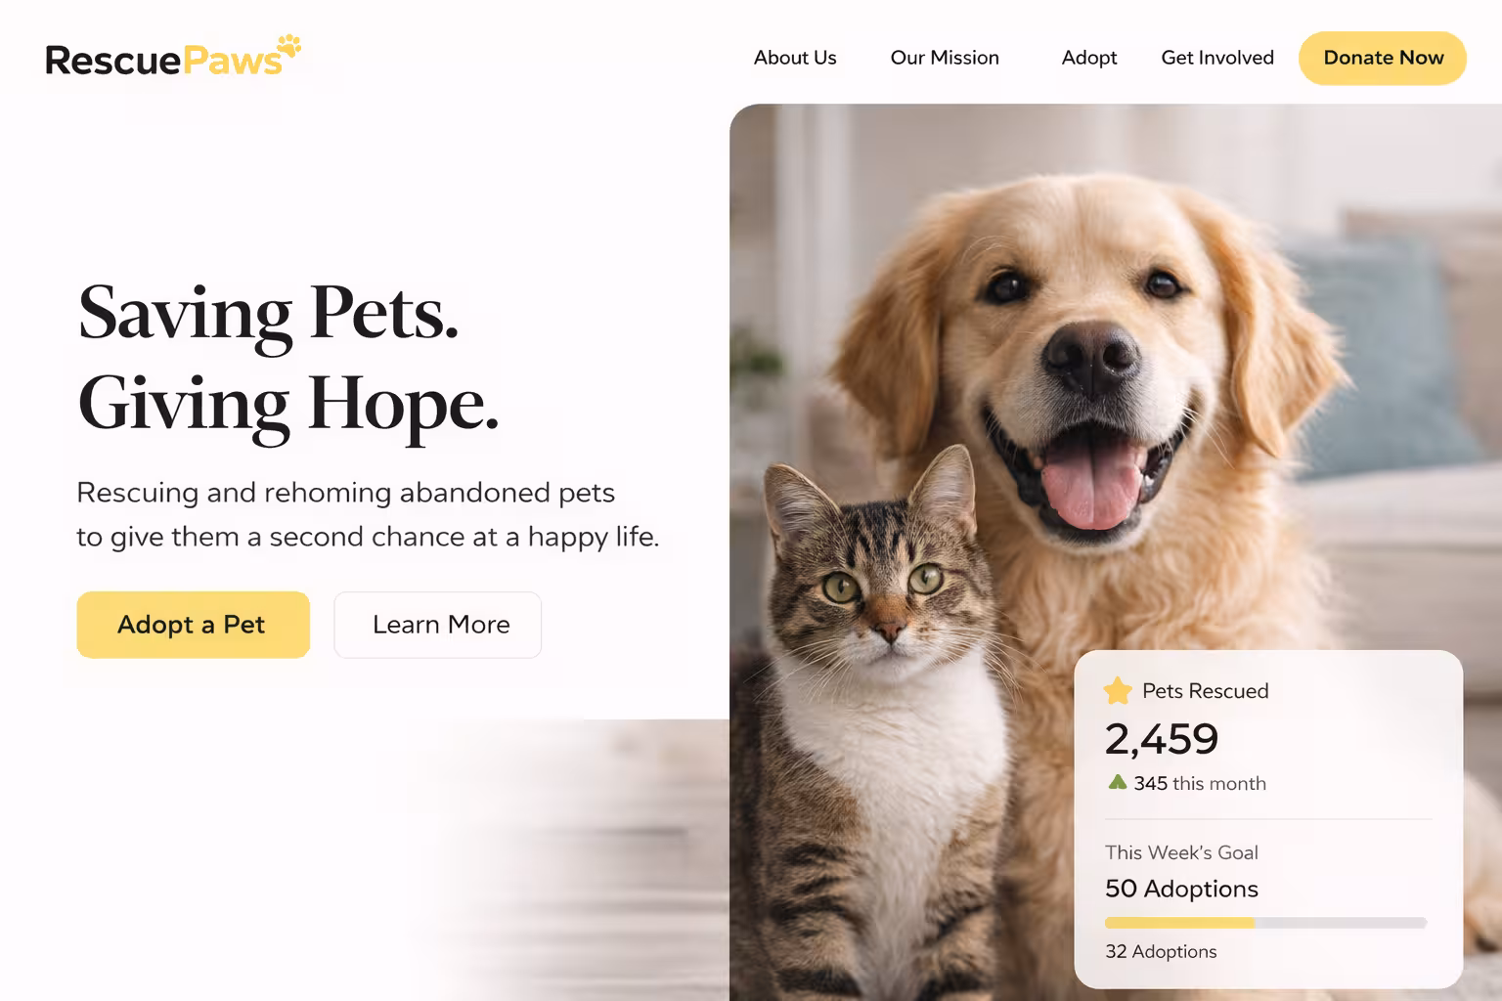Click the 32 Adoptions progress label
The image size is (1502, 1001).
click(1161, 951)
